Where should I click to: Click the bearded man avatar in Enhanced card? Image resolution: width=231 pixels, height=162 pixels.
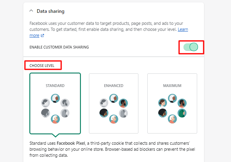(x=123, y=103)
